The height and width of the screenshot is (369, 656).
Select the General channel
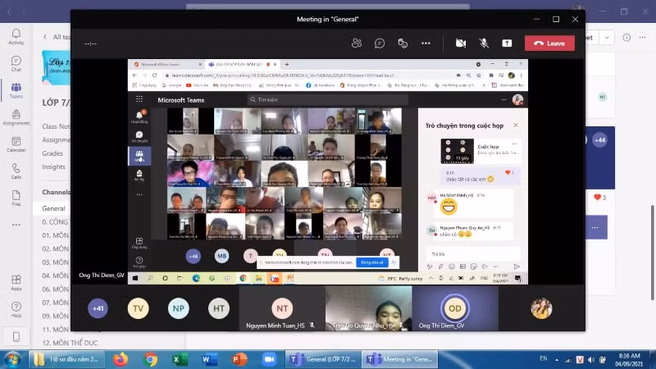(x=54, y=208)
